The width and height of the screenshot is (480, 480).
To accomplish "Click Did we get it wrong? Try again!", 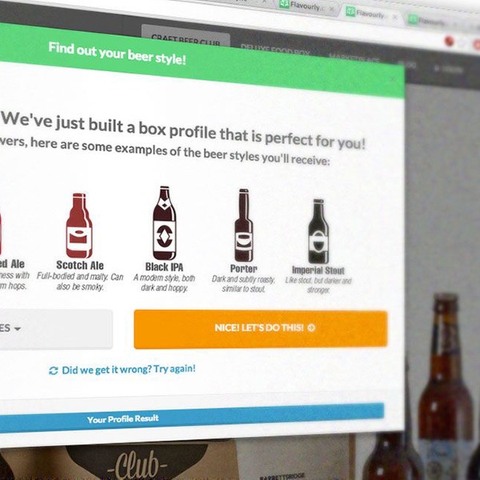I will [129, 370].
